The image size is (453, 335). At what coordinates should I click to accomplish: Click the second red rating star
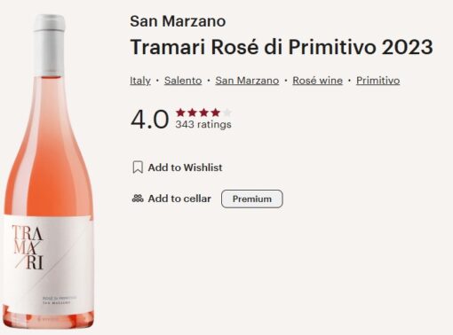(x=192, y=113)
